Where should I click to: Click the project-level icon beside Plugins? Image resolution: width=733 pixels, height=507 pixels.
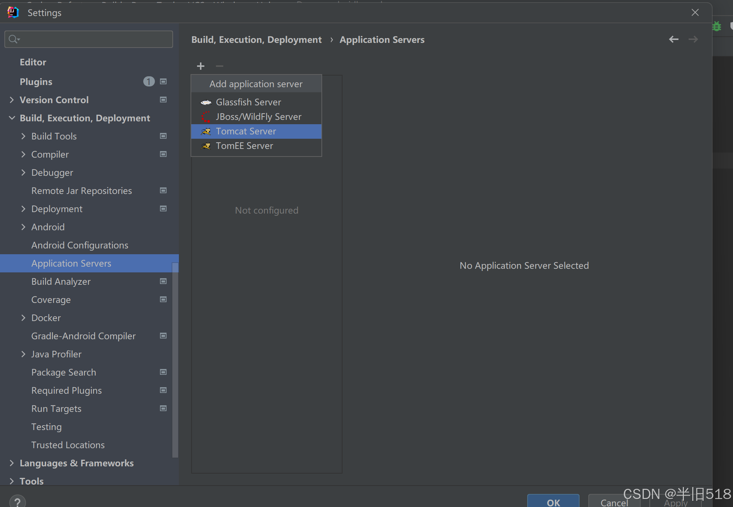point(163,81)
